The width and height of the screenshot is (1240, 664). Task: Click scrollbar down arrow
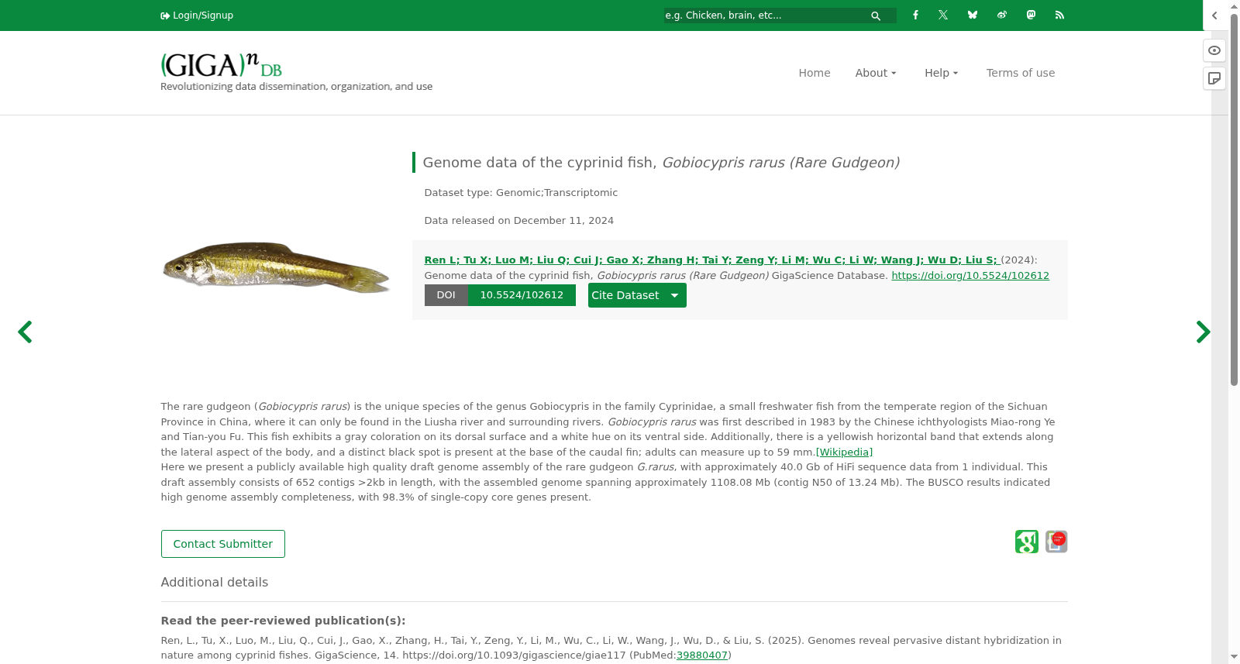pos(1234,657)
